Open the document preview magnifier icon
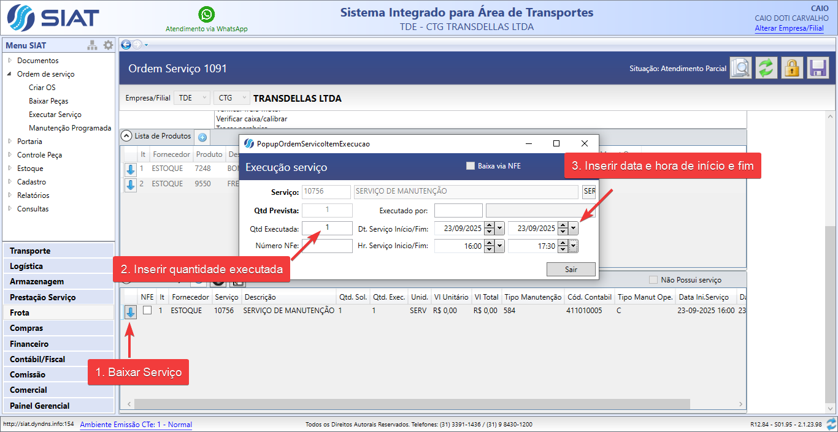838x432 pixels. point(740,68)
